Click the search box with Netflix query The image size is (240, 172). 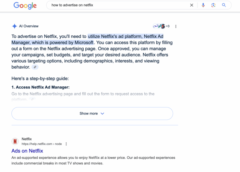117,5
